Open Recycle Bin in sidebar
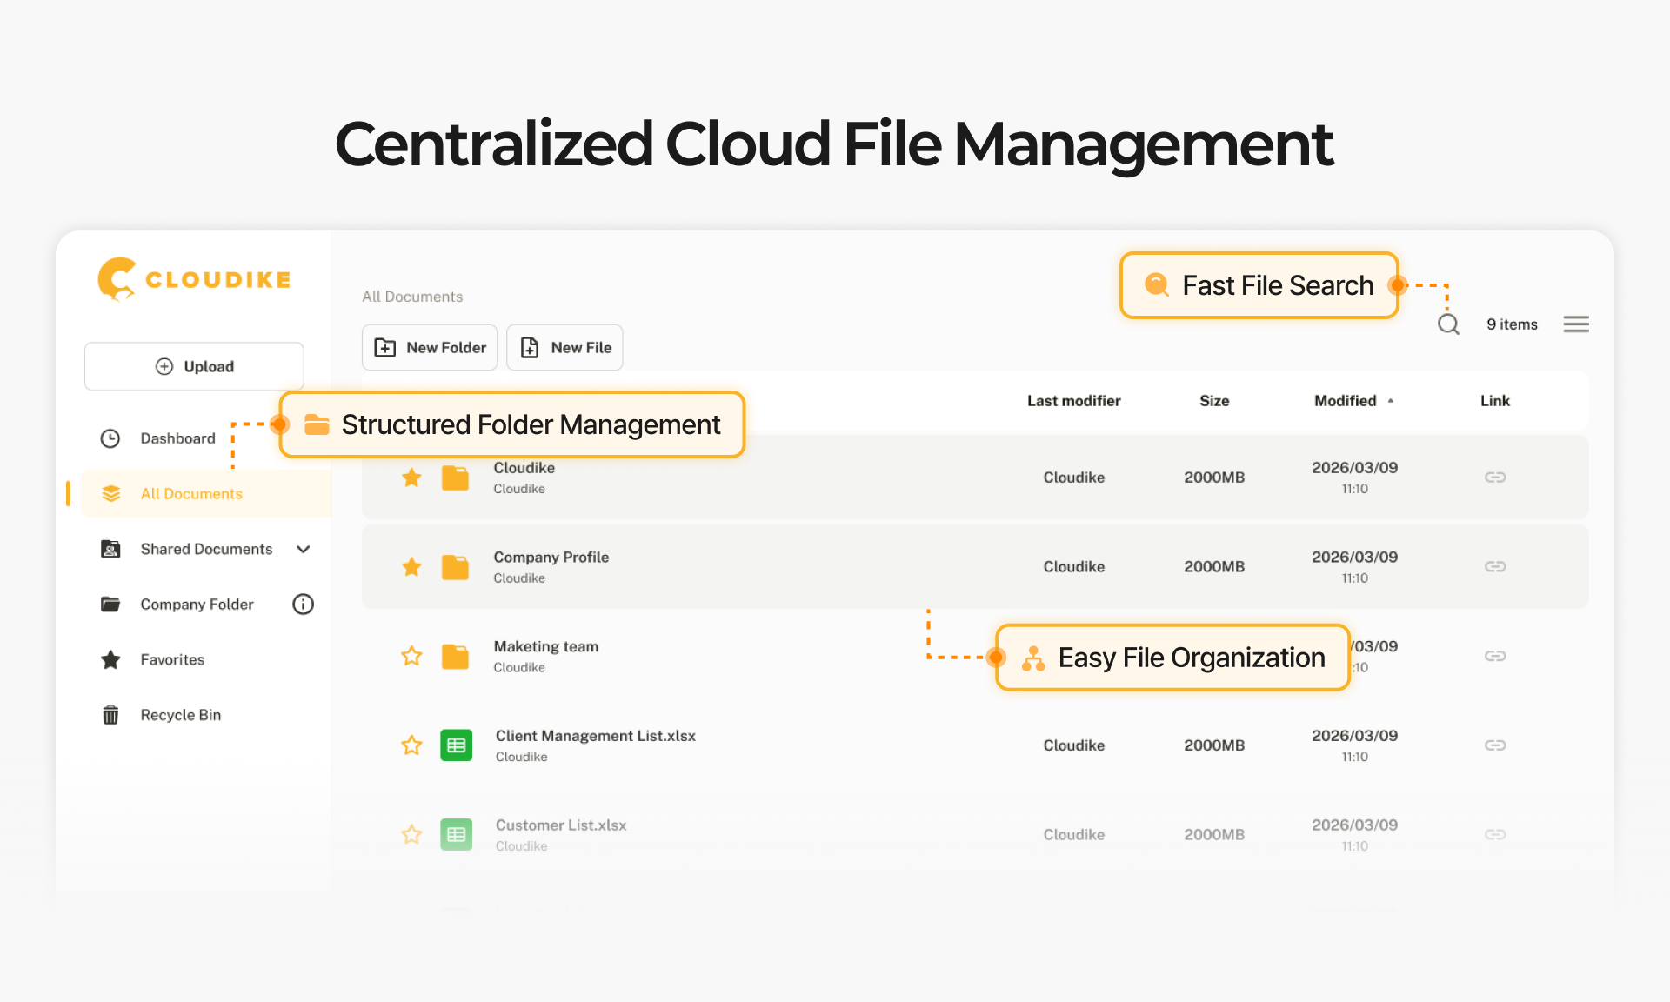 (180, 715)
